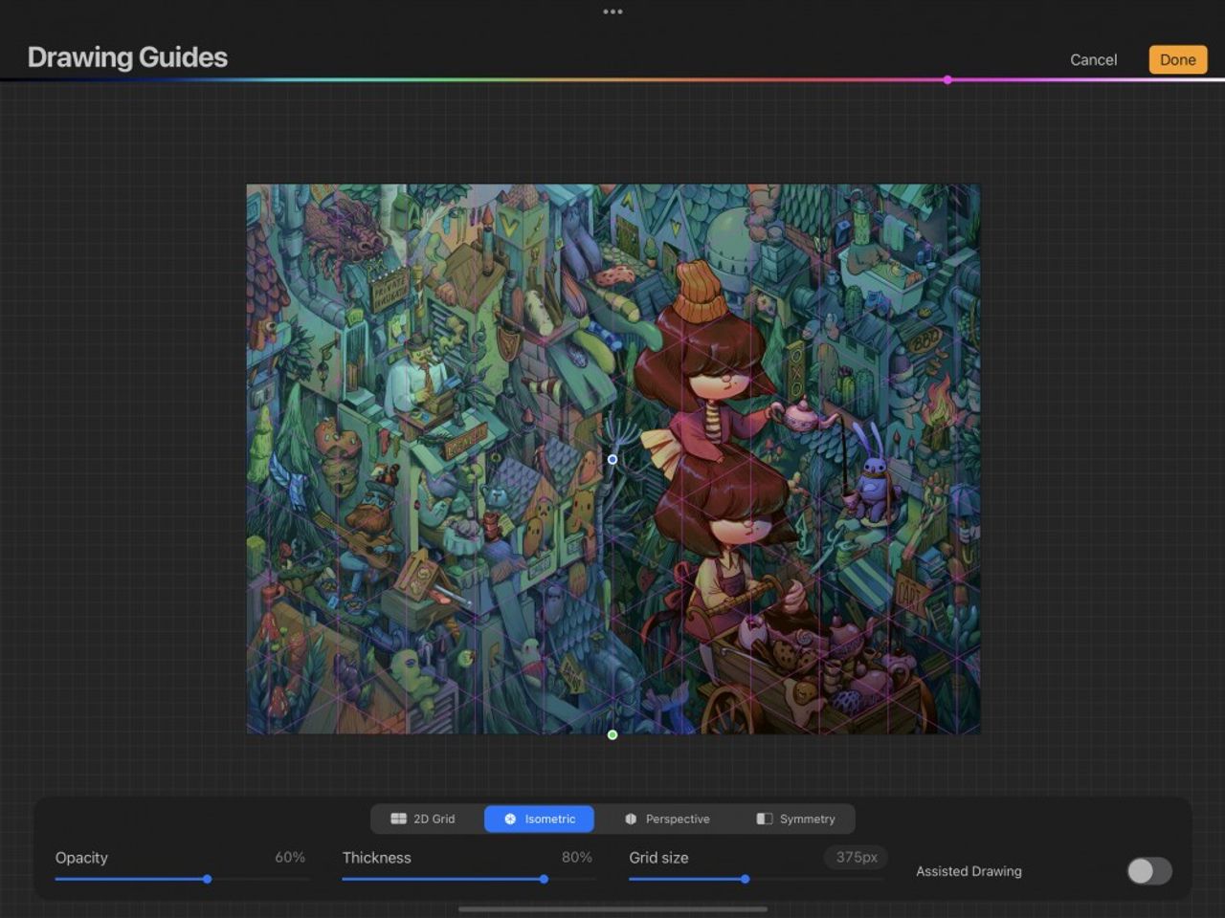Image resolution: width=1225 pixels, height=918 pixels.
Task: Click the Thickness slider handle
Action: pyautogui.click(x=544, y=879)
